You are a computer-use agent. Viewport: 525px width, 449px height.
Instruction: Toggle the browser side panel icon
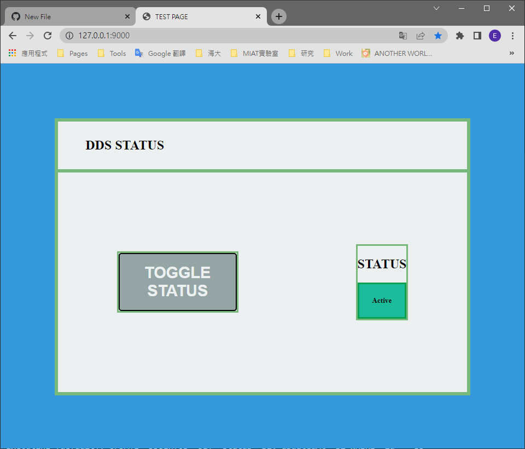coord(477,36)
